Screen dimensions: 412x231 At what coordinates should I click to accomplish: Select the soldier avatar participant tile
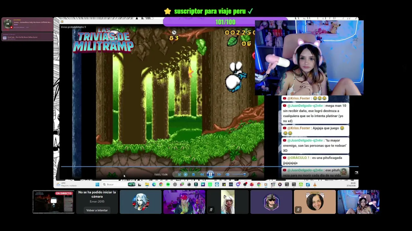(x=271, y=202)
